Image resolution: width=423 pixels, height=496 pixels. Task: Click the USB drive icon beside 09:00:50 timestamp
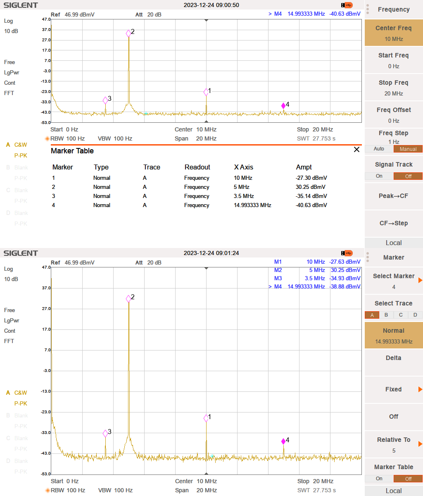[347, 5]
